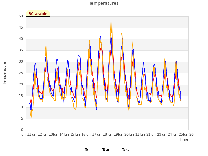The height and width of the screenshot is (156, 208).
Task: Click the highest Tsky peak near 47 degrees
Action: (111, 22)
